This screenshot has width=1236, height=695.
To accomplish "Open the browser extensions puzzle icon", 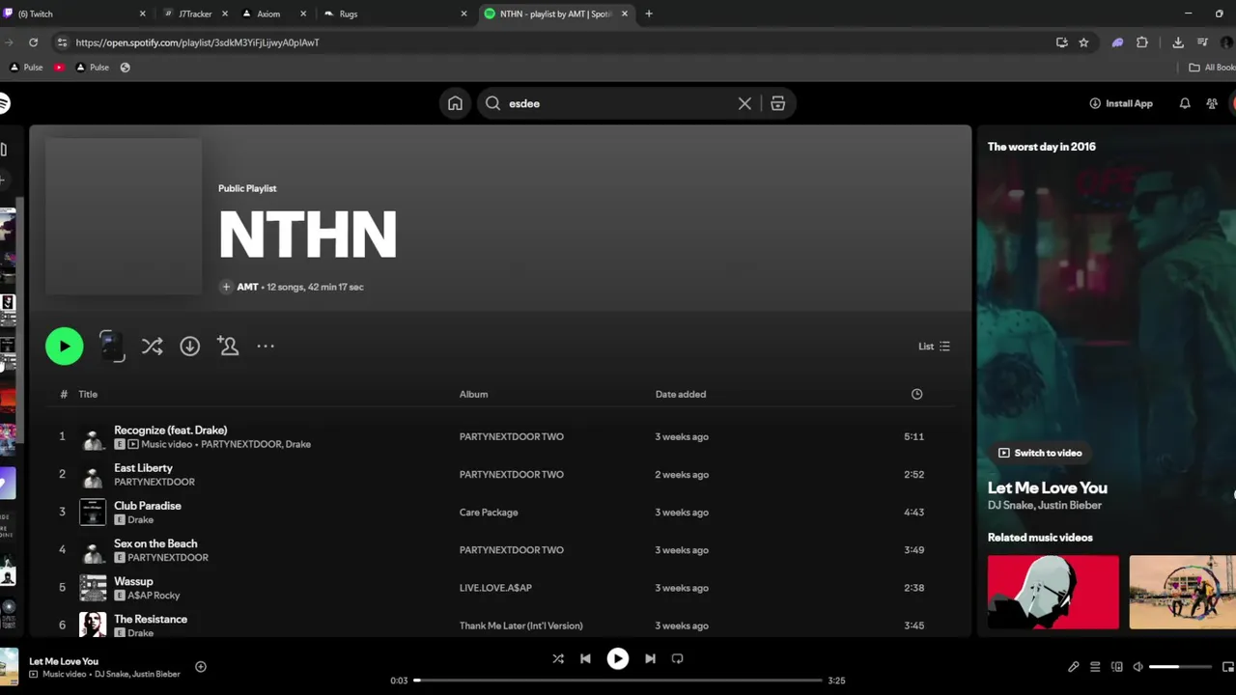I will 1142,42.
